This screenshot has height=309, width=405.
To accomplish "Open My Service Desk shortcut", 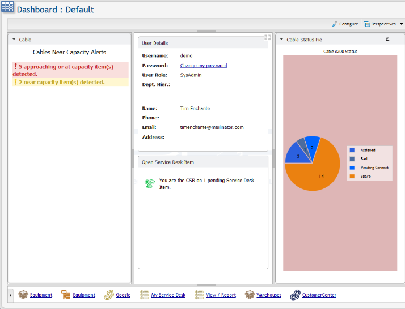I will click(168, 295).
